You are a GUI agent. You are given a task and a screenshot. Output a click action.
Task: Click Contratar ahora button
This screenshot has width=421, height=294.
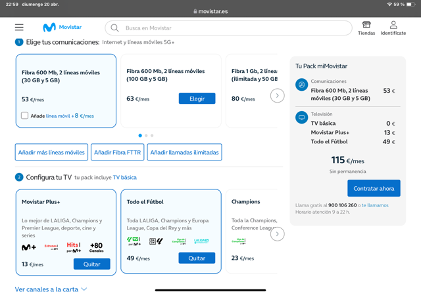tap(374, 188)
